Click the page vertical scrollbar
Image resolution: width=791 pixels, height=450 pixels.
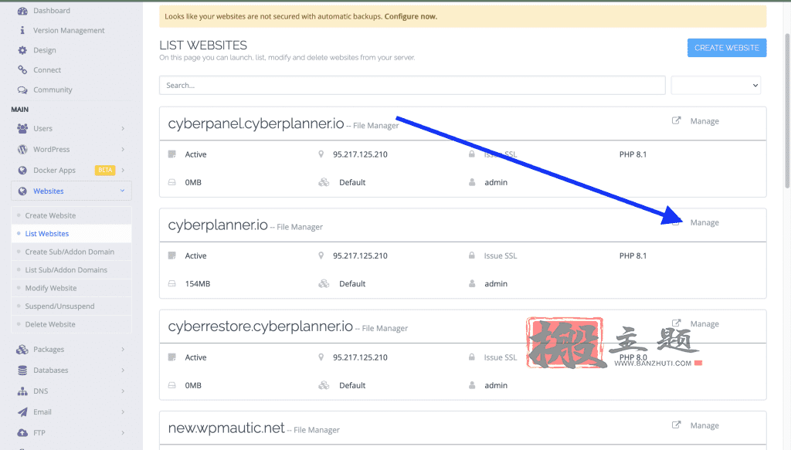(787, 111)
